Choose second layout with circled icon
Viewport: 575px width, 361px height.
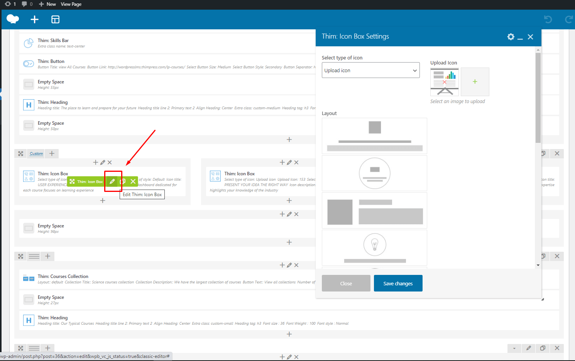pos(374,173)
